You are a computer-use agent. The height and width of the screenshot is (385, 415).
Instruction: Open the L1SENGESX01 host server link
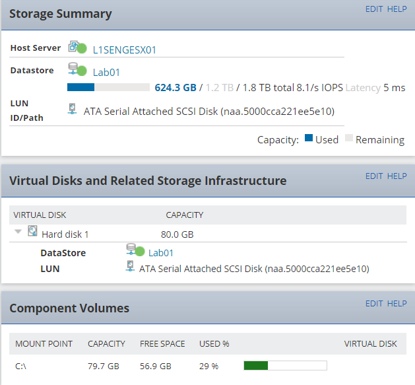pos(124,50)
